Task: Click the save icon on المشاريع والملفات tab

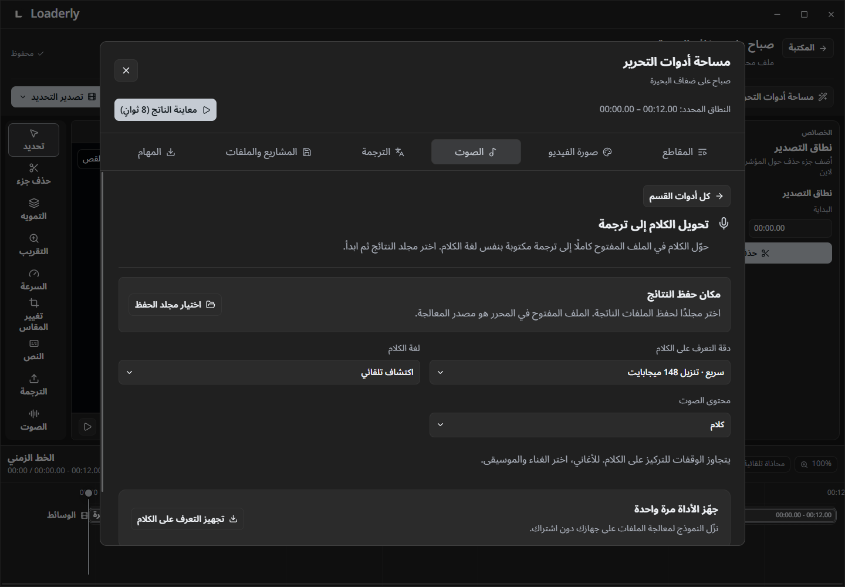Action: tap(307, 152)
